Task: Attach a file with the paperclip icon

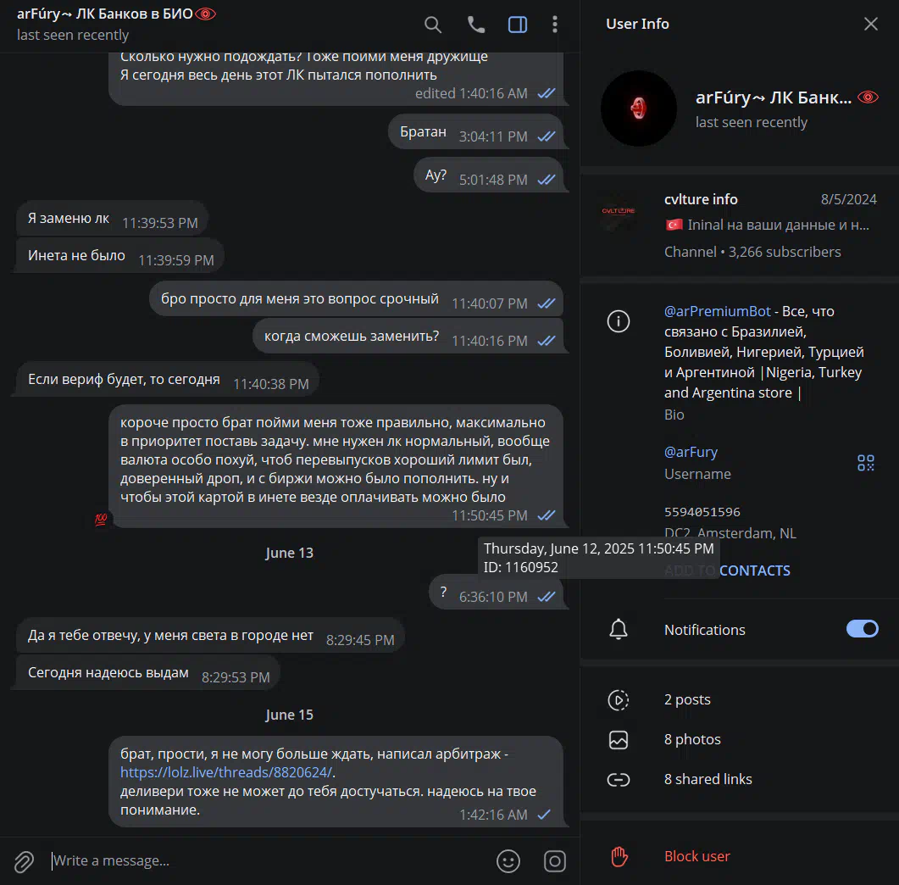Action: click(24, 861)
